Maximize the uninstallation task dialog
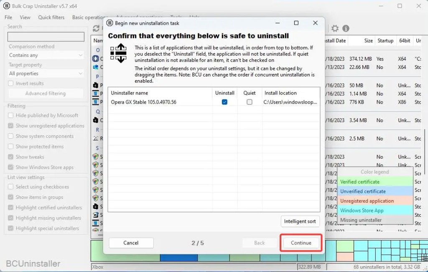Image resolution: width=428 pixels, height=272 pixels. pyautogui.click(x=296, y=23)
